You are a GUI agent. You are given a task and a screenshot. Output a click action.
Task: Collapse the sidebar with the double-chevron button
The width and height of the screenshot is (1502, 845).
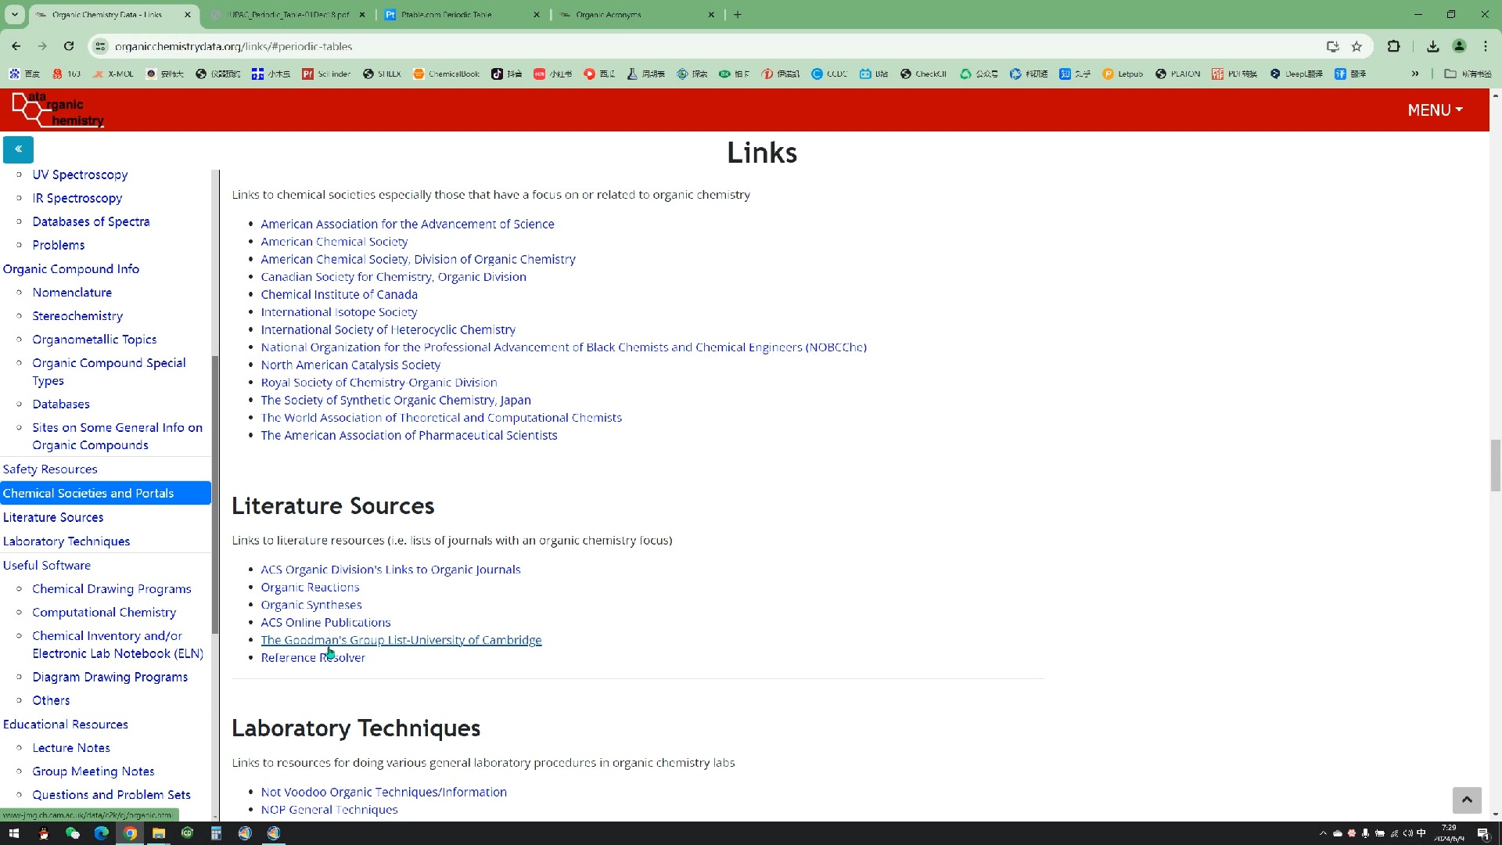18,149
